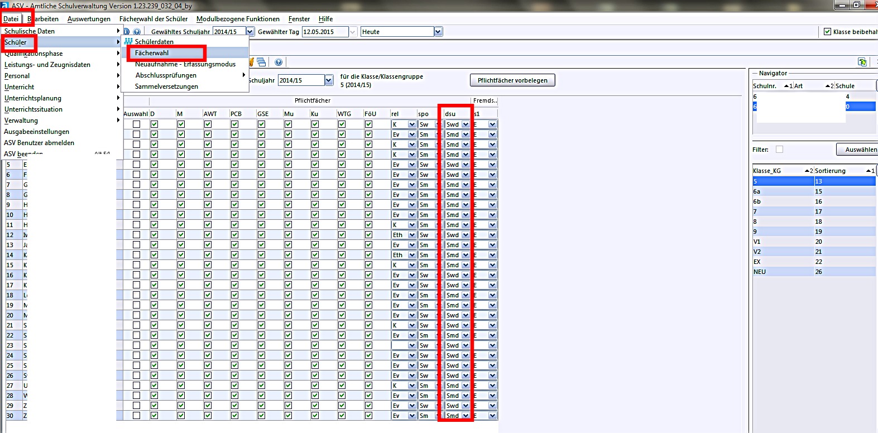Open the Gewähltes Schuljahr dropdown
Image resolution: width=878 pixels, height=433 pixels.
250,32
